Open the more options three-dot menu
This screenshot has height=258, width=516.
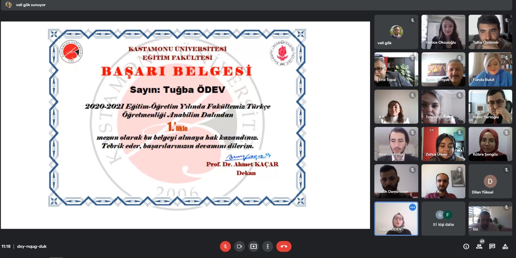(x=268, y=246)
